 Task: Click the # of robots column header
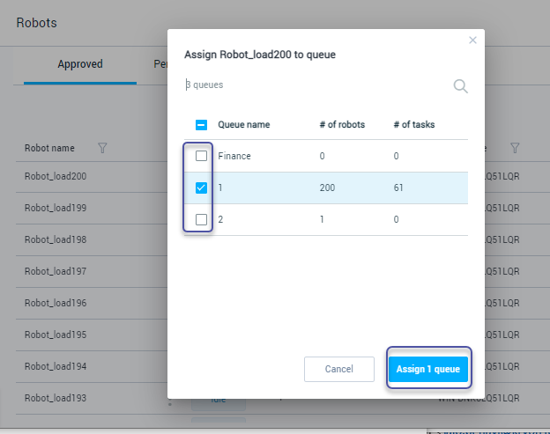pos(342,125)
